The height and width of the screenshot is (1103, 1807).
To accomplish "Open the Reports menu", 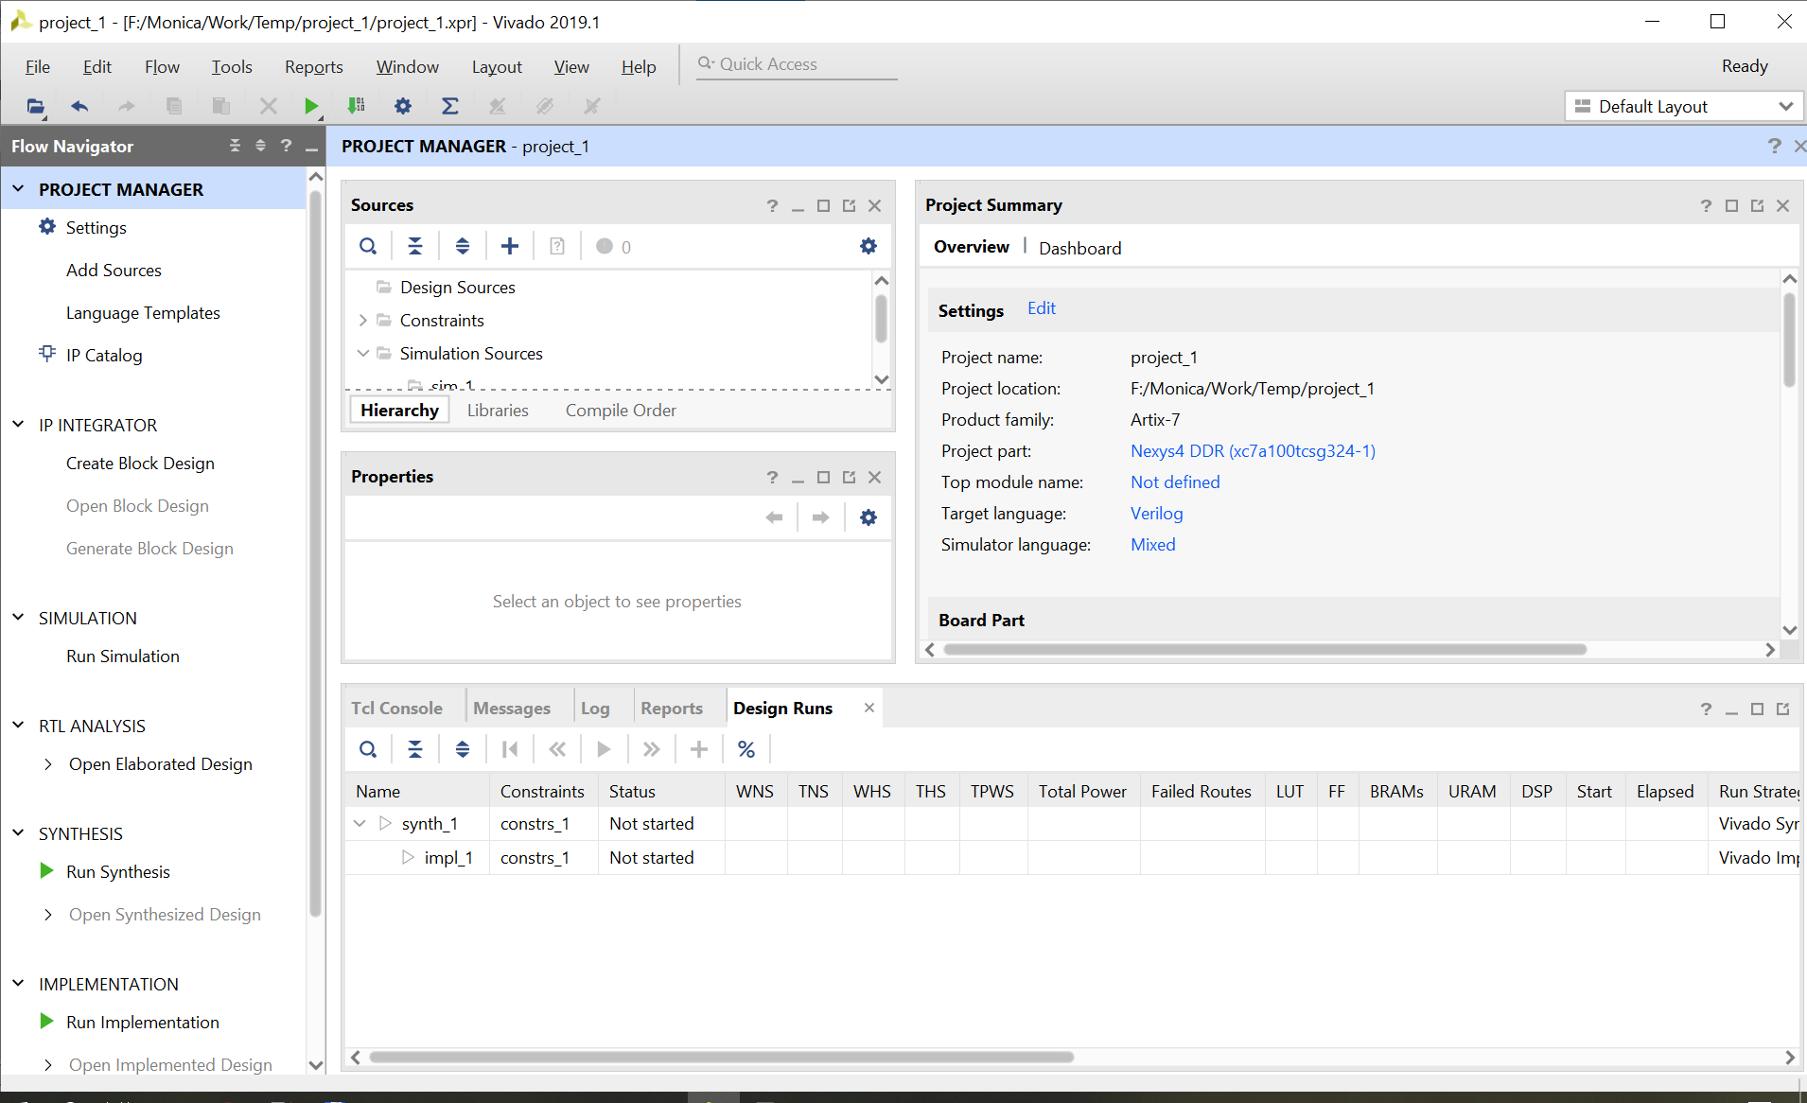I will tap(314, 67).
